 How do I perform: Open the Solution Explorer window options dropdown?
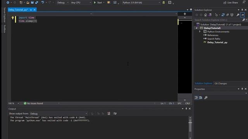239,10
